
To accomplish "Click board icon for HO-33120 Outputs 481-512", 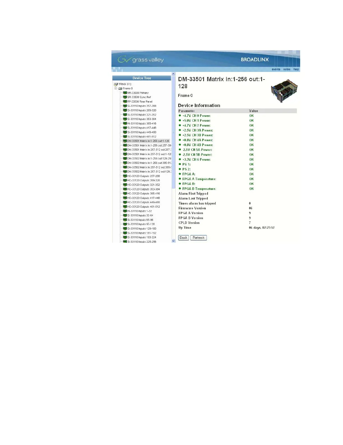I will 125,206.
